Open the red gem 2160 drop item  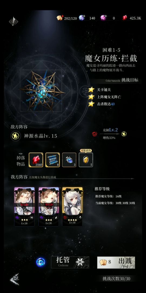coord(36,160)
